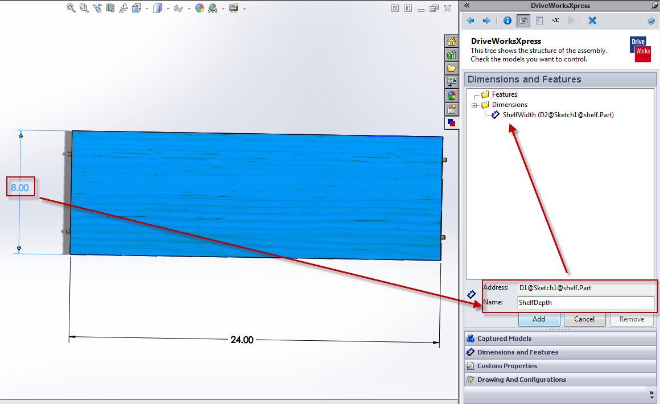Select the 8.00 dimension on model
Image resolution: width=660 pixels, height=404 pixels.
pyautogui.click(x=20, y=188)
